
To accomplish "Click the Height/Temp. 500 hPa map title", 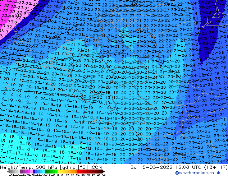I will point(51,167).
